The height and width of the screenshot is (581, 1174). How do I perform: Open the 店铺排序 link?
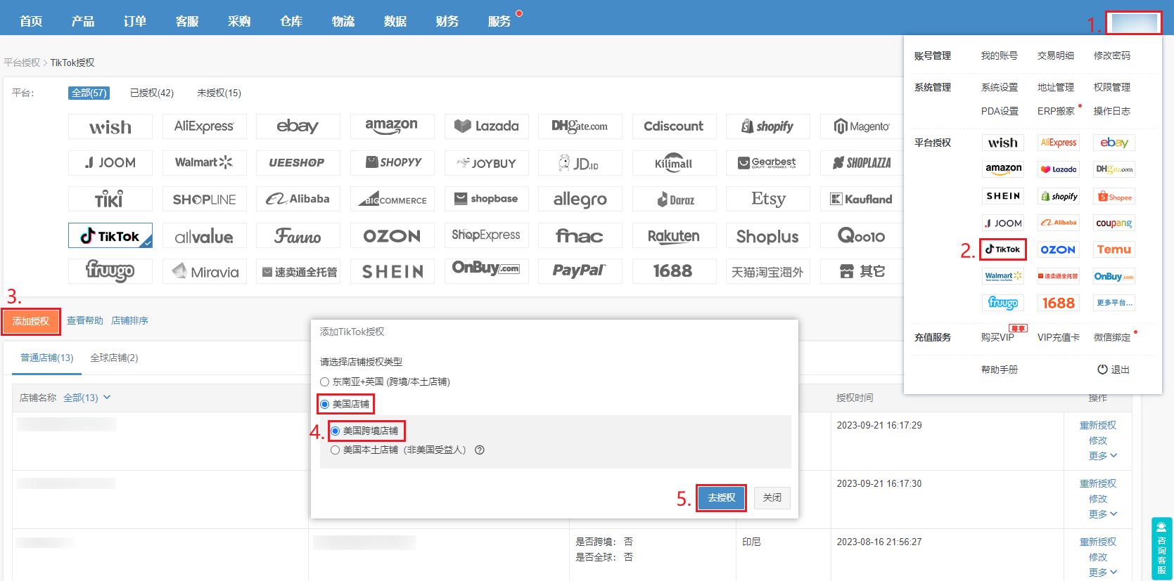pyautogui.click(x=130, y=320)
